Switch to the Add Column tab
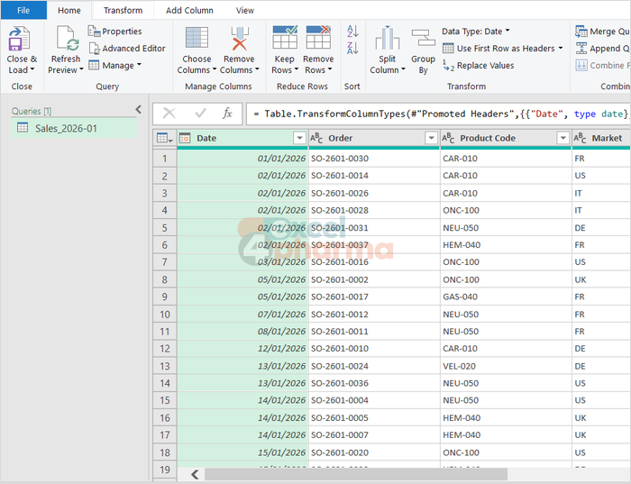The image size is (631, 484). tap(189, 10)
